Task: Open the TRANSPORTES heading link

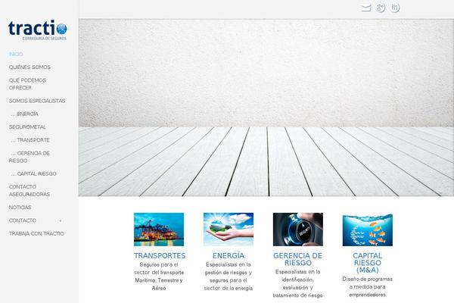Action: [x=160, y=256]
